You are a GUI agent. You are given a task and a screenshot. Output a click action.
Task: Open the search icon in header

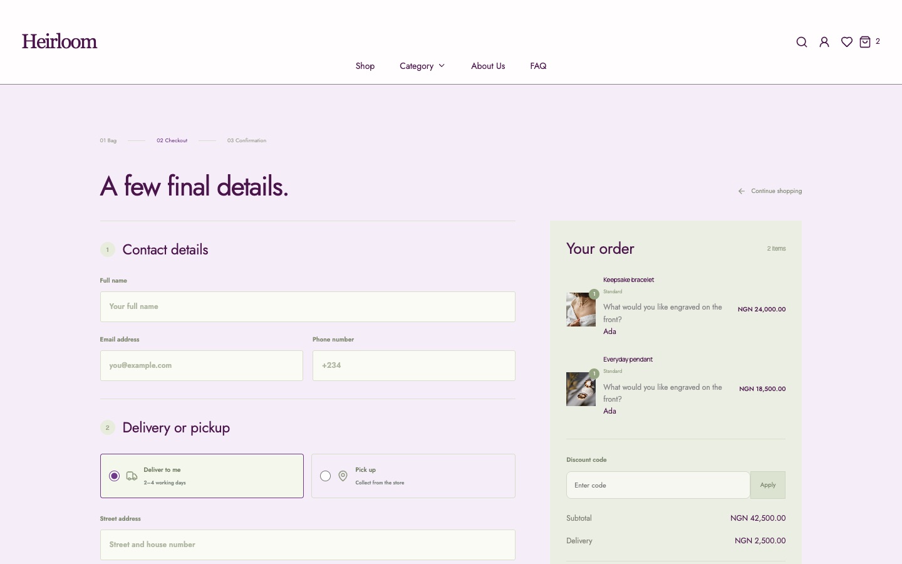(801, 42)
